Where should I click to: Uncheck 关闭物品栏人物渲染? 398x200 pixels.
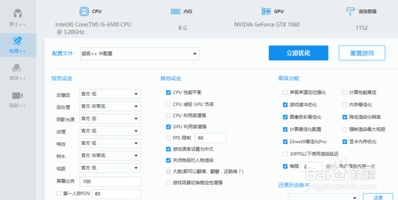point(168,160)
